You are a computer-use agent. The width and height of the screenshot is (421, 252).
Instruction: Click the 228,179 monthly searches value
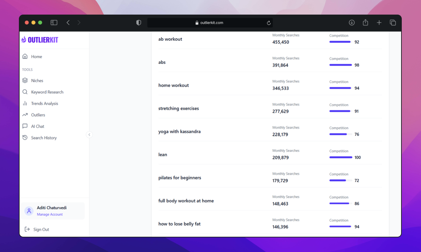click(280, 135)
